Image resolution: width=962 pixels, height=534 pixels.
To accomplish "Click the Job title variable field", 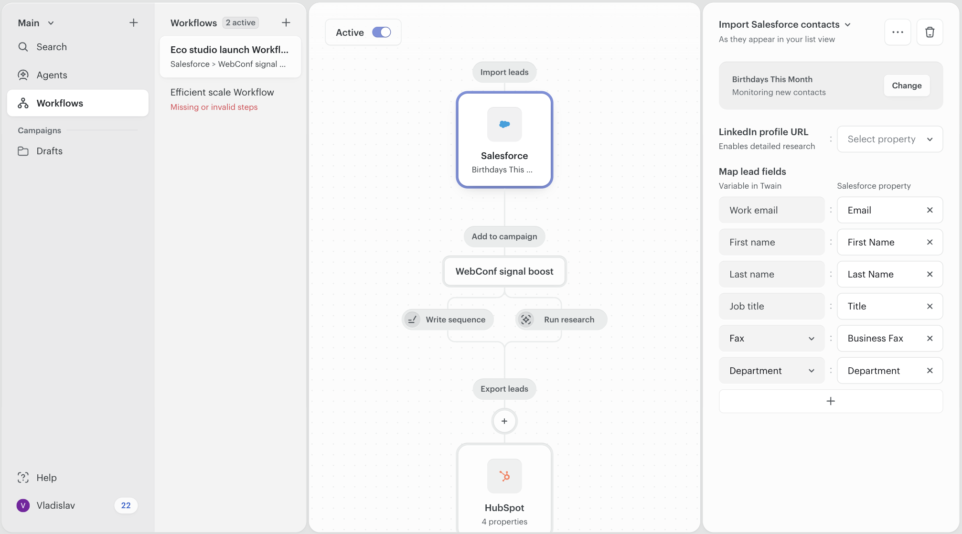I will [771, 306].
